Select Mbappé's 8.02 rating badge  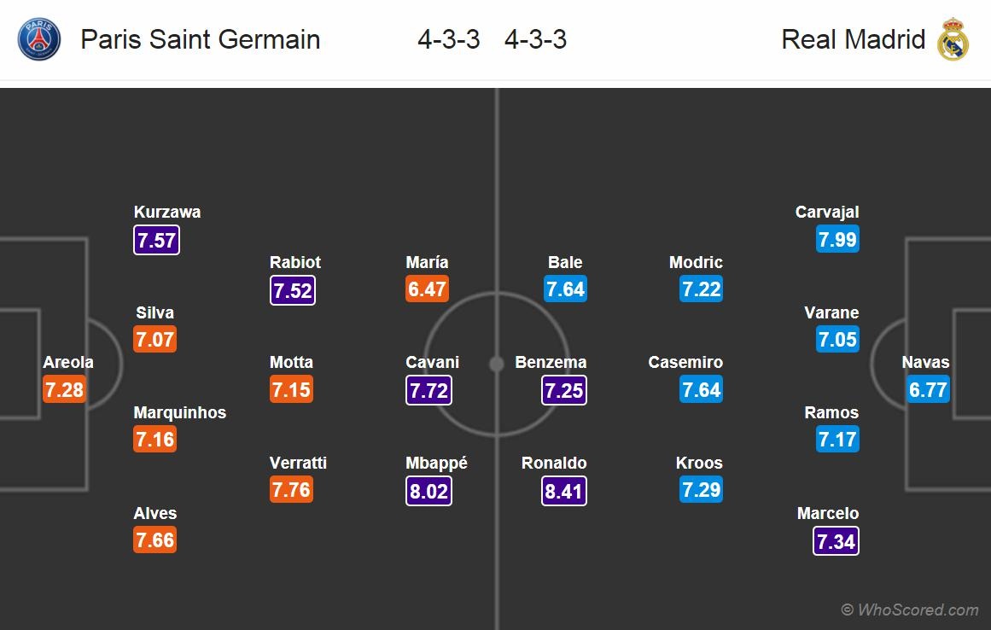pos(428,491)
